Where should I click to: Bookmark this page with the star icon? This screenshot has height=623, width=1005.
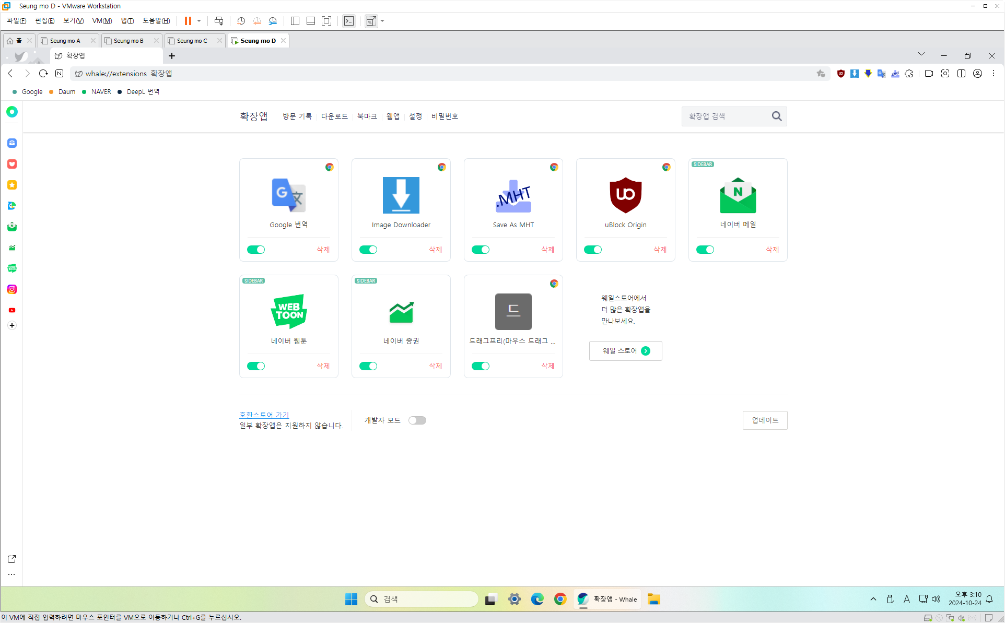tap(821, 74)
